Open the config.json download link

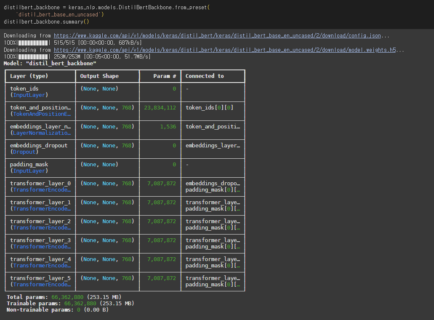(x=217, y=36)
